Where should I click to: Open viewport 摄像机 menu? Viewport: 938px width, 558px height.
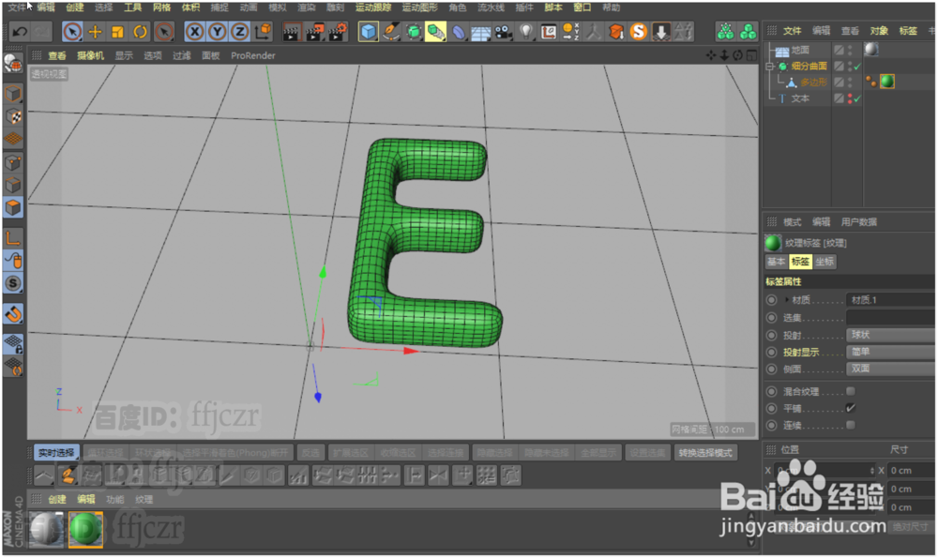[90, 55]
